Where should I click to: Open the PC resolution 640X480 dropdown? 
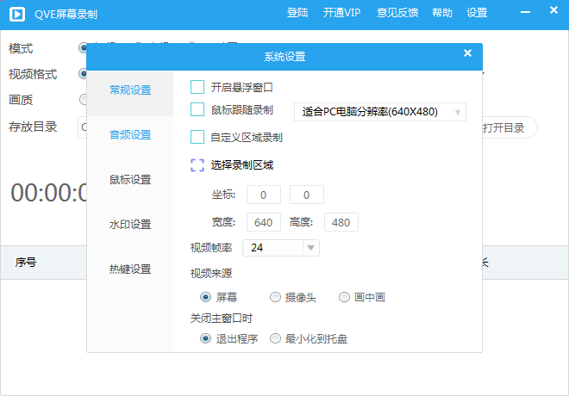point(380,112)
